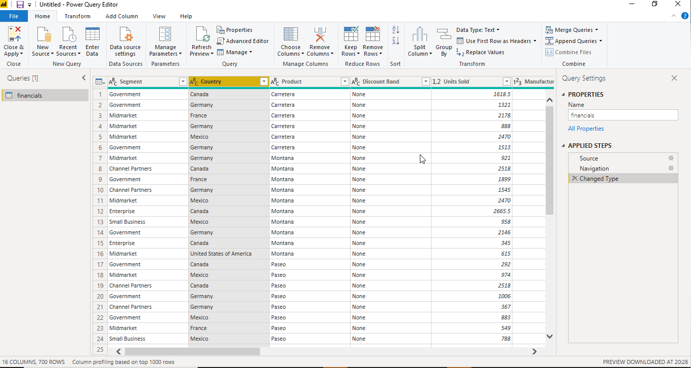Click the All Properties link
Image resolution: width=691 pixels, height=368 pixels.
click(586, 129)
